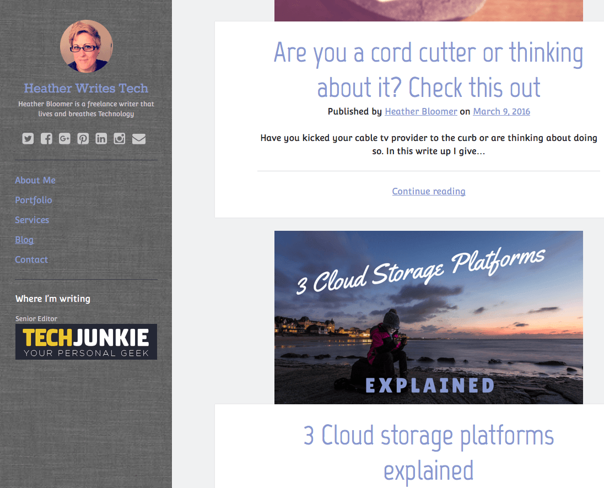Open the Facebook profile icon
This screenshot has height=488, width=604.
click(x=46, y=139)
